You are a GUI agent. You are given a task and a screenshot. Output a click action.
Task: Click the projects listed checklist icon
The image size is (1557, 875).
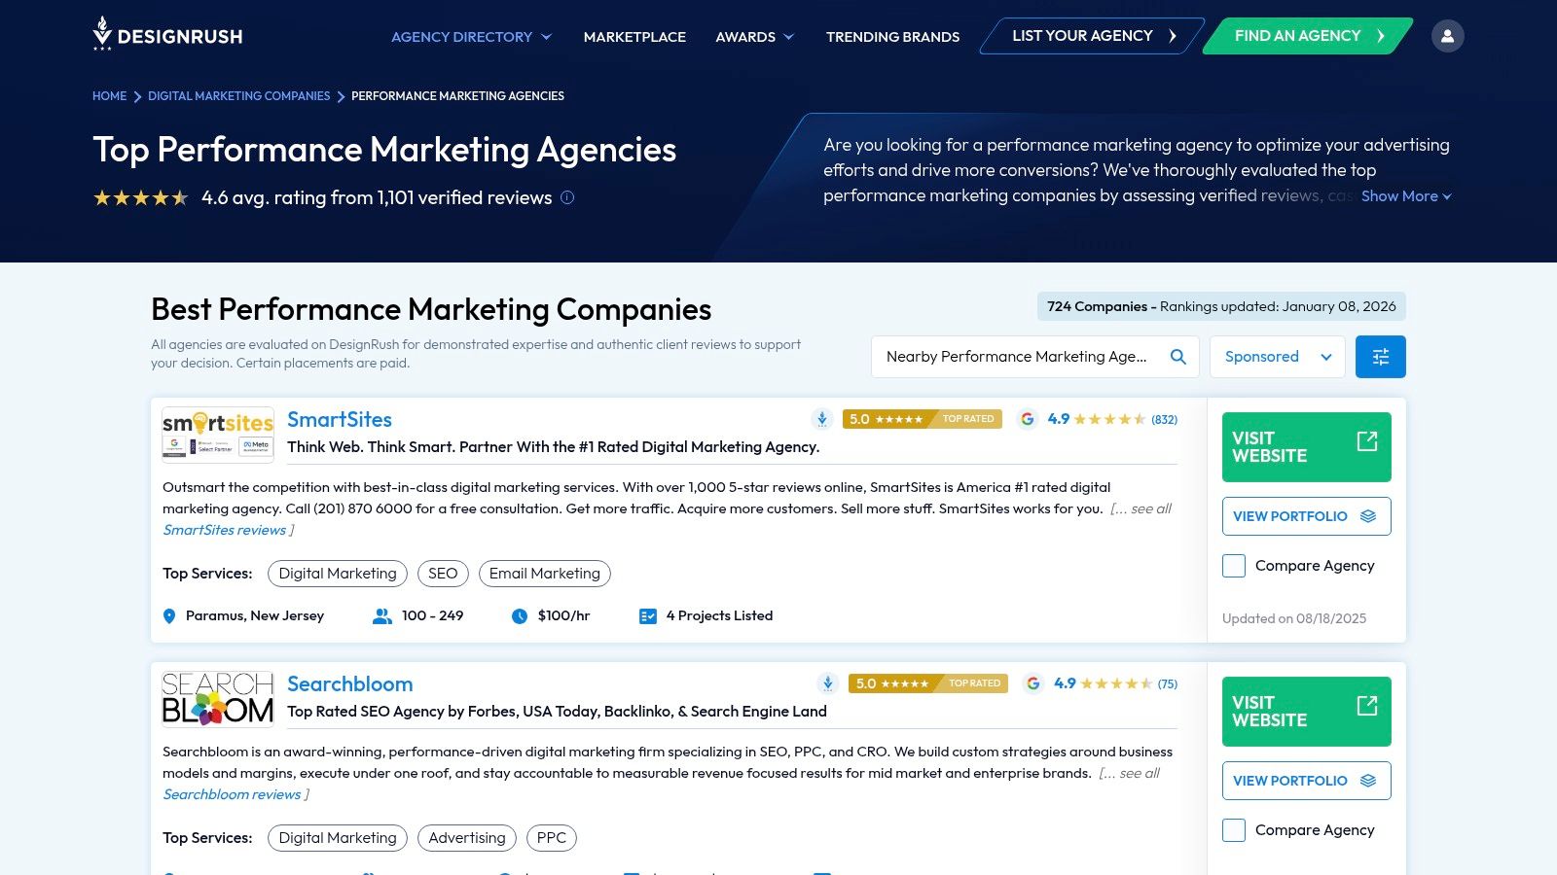coord(648,616)
